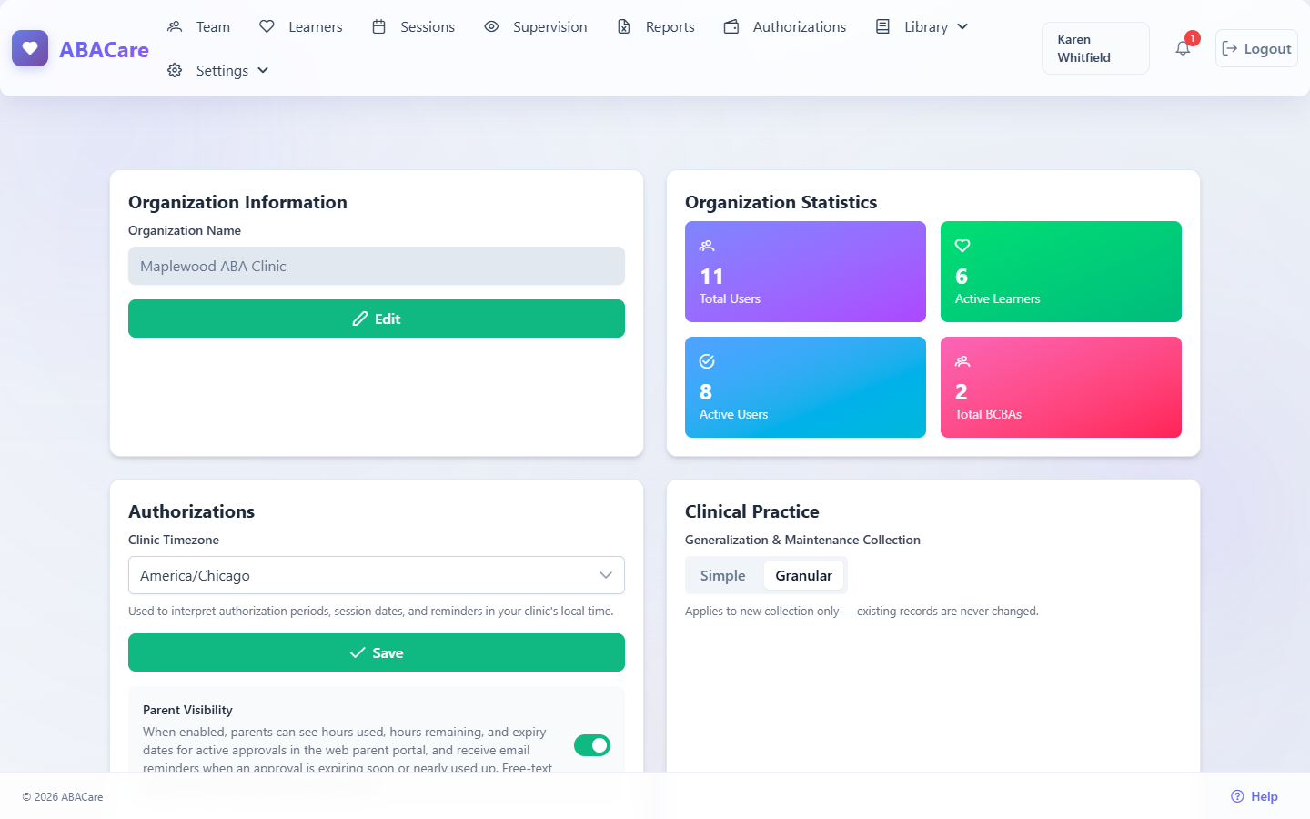
Task: Expand the Library menu chevron
Action: point(962,26)
